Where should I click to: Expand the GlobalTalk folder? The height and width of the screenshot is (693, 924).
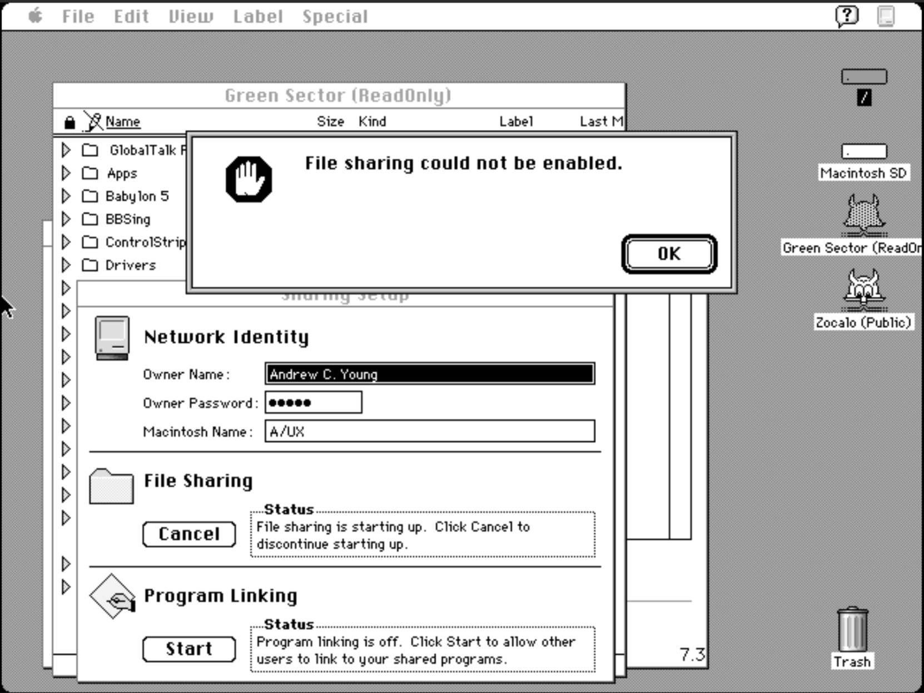click(x=66, y=150)
